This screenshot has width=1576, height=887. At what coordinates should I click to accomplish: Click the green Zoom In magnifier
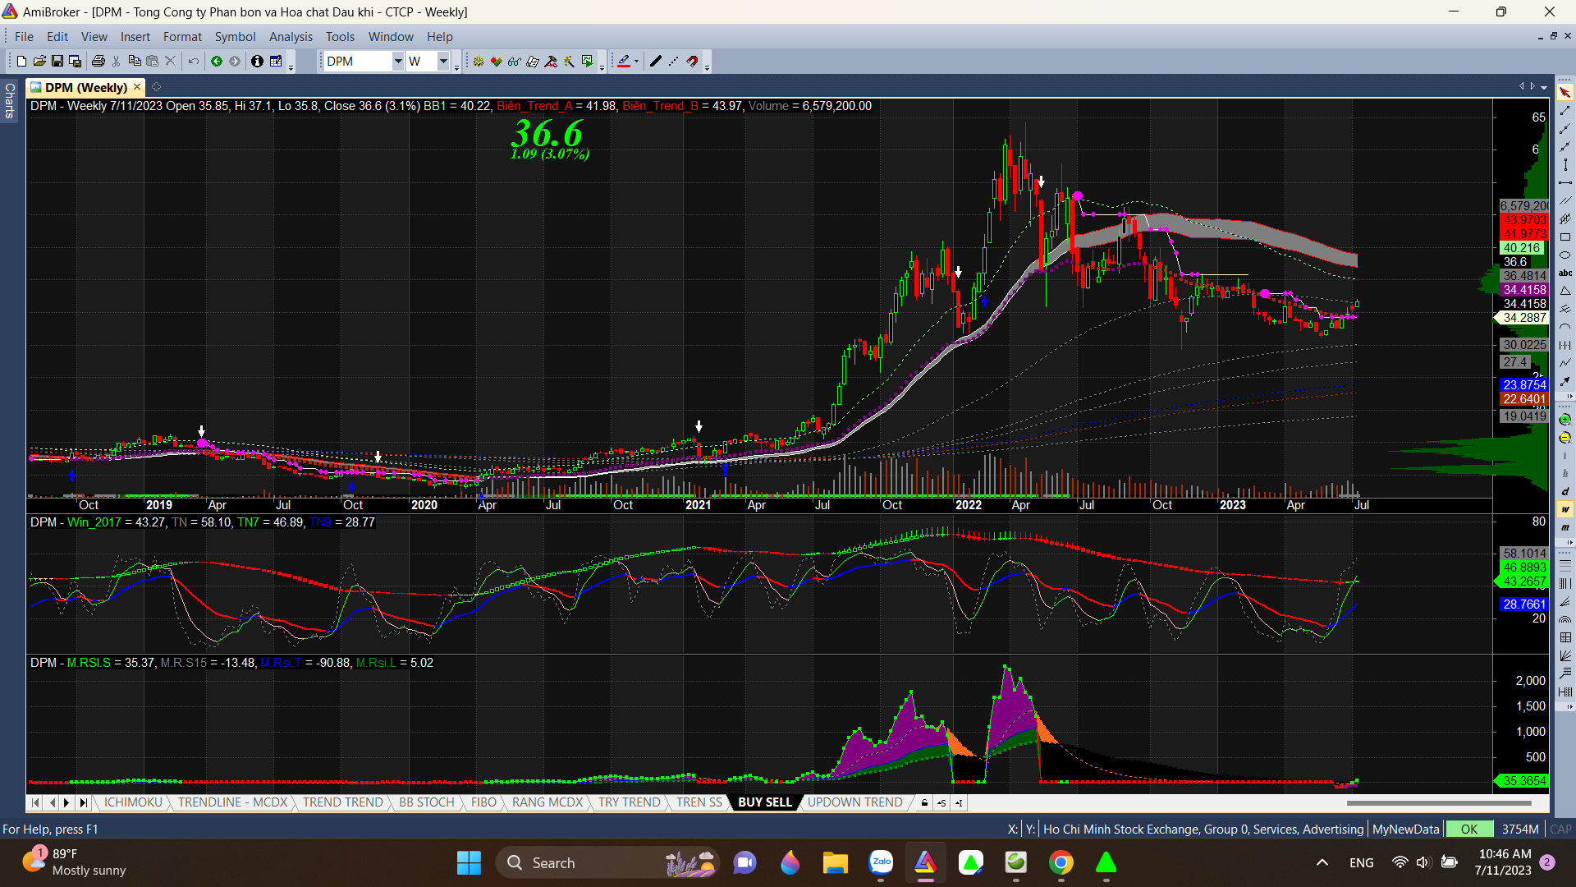click(1565, 419)
